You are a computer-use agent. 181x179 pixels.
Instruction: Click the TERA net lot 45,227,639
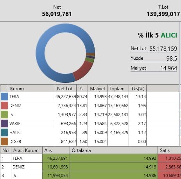coord(66,97)
